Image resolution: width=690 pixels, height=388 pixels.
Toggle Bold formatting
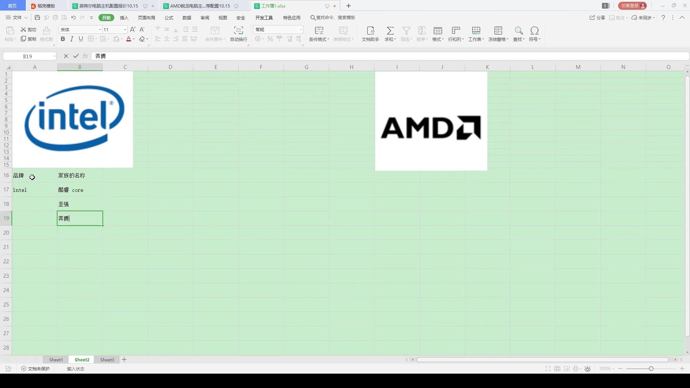tap(63, 39)
